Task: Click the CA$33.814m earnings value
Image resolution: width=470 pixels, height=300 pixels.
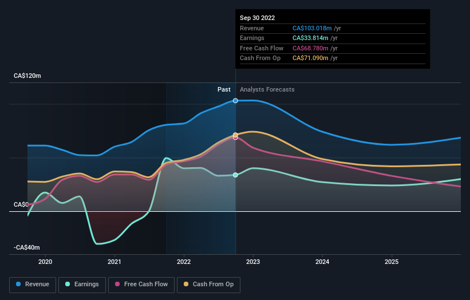Action: click(x=310, y=38)
